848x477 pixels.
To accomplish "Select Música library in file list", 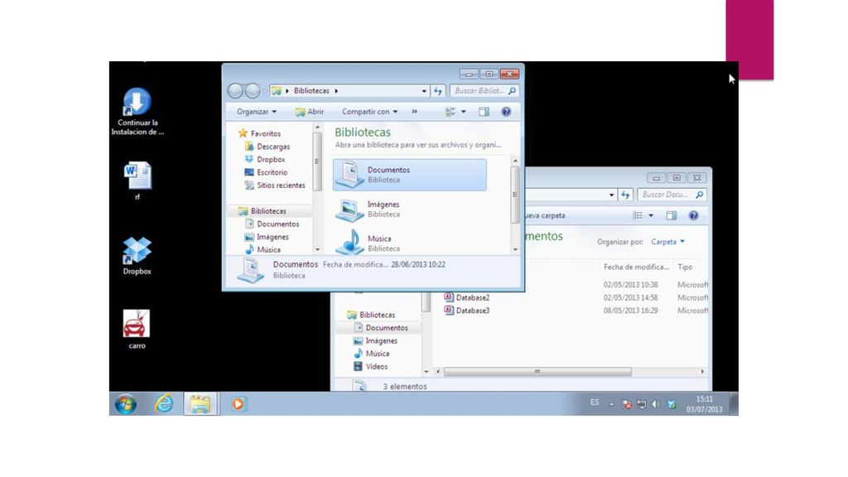I will (x=409, y=243).
